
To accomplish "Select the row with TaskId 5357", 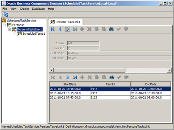I will (x=110, y=93).
